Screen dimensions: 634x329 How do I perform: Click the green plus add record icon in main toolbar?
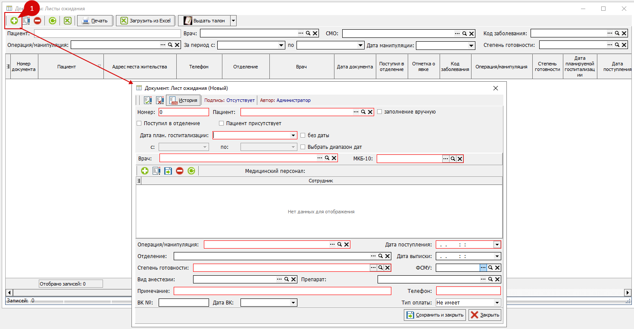click(x=14, y=21)
